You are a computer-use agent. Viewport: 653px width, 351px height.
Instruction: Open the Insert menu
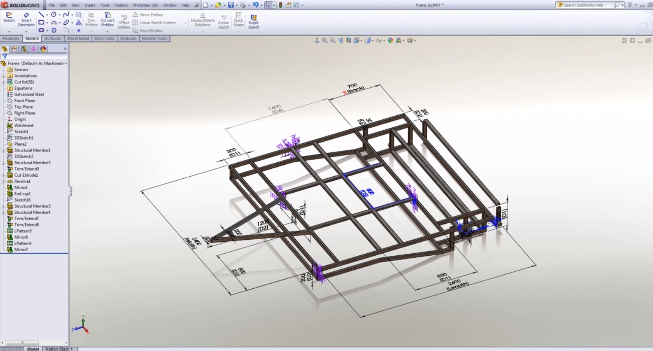tap(90, 5)
